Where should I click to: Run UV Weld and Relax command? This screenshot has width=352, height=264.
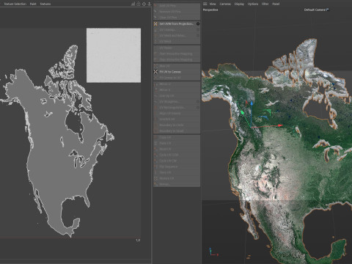pos(177,35)
